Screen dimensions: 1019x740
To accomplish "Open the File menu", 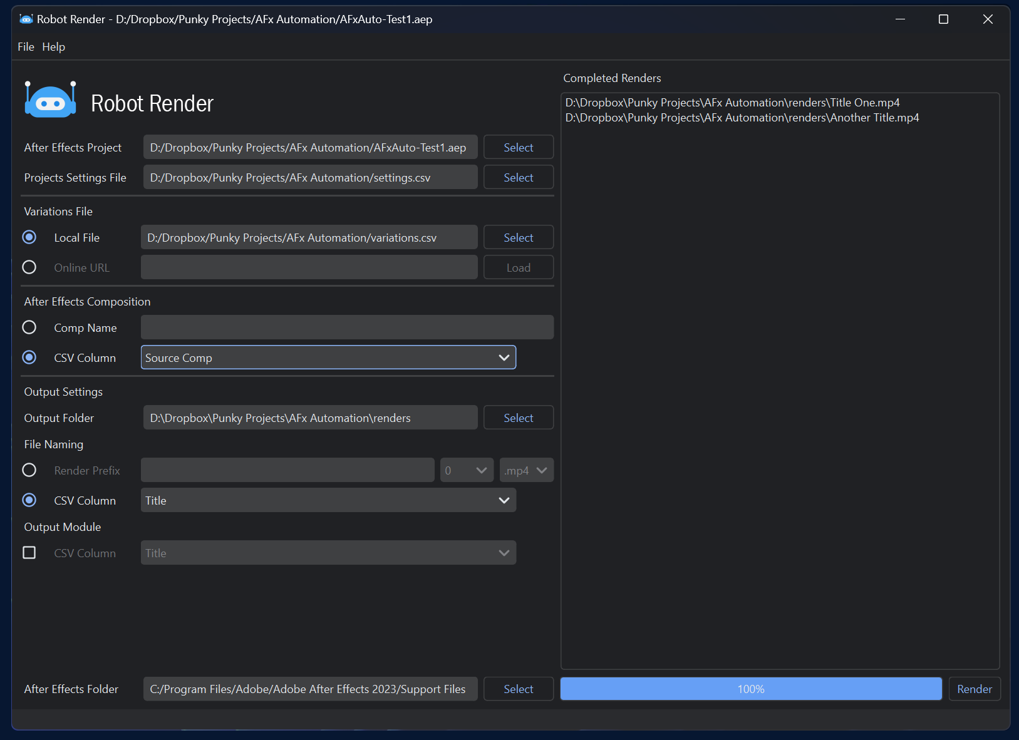I will coord(26,47).
